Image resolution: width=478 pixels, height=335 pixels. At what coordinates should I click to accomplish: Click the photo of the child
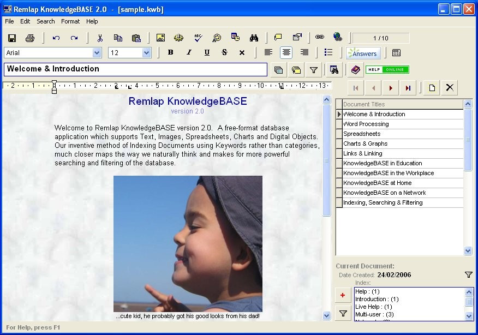188,243
